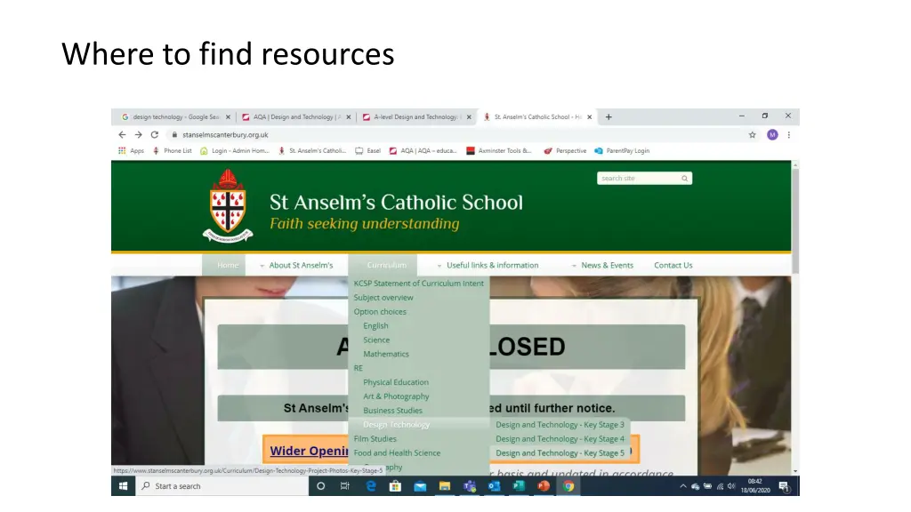The width and height of the screenshot is (911, 512).
Task: Open the Apps bookmarks shortcut
Action: pos(131,151)
